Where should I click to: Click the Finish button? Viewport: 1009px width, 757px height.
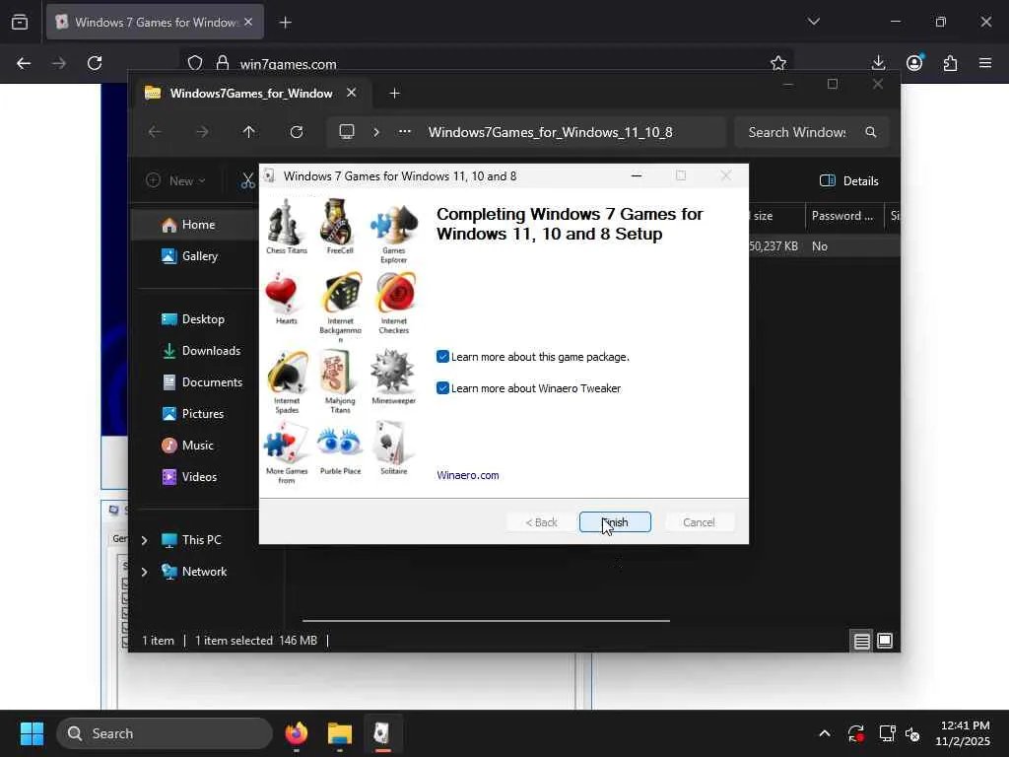615,522
